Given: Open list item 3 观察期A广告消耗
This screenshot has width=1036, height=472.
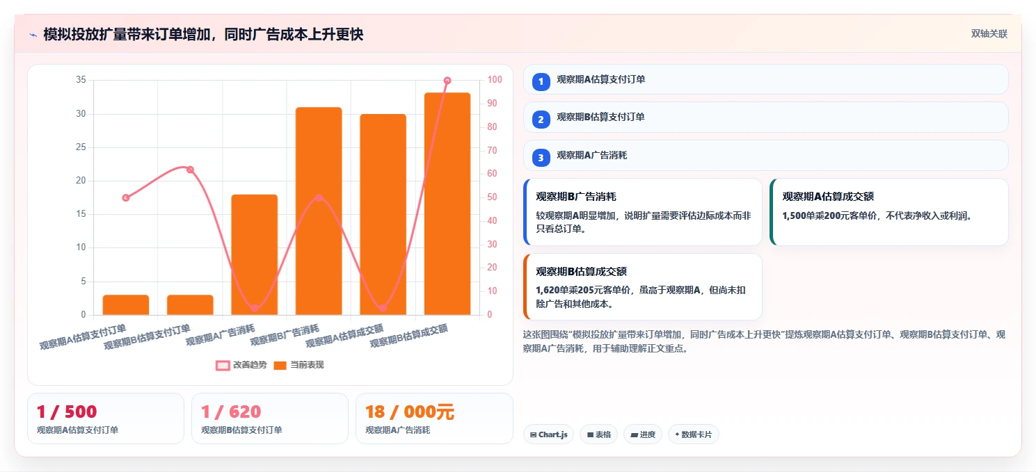Looking at the screenshot, I should pos(765,155).
